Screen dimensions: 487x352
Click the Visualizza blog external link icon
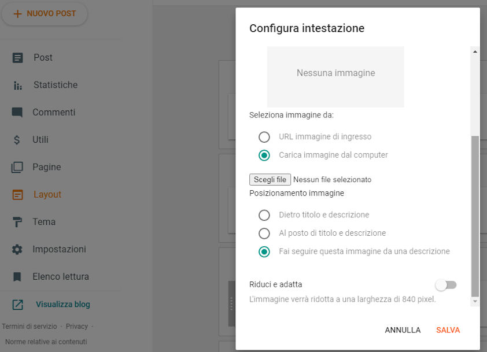click(18, 305)
